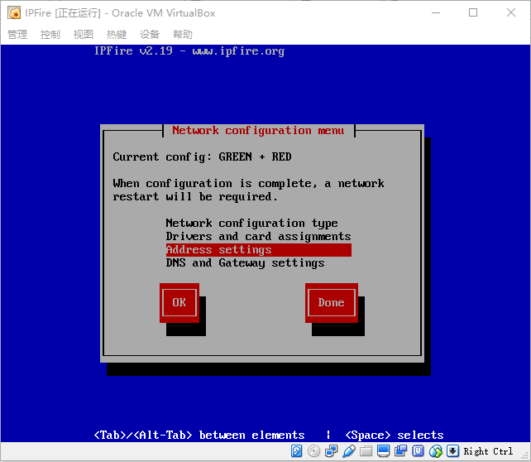Select DNS and Gateway settings entry

[245, 263]
